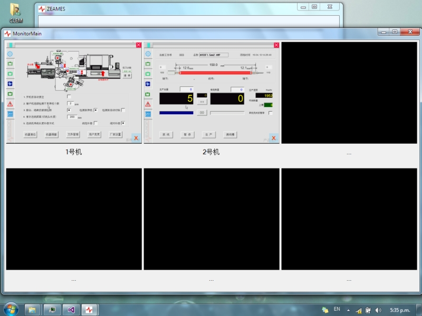
Task: Click the blue progress bar in machine 2
Action: 176,112
